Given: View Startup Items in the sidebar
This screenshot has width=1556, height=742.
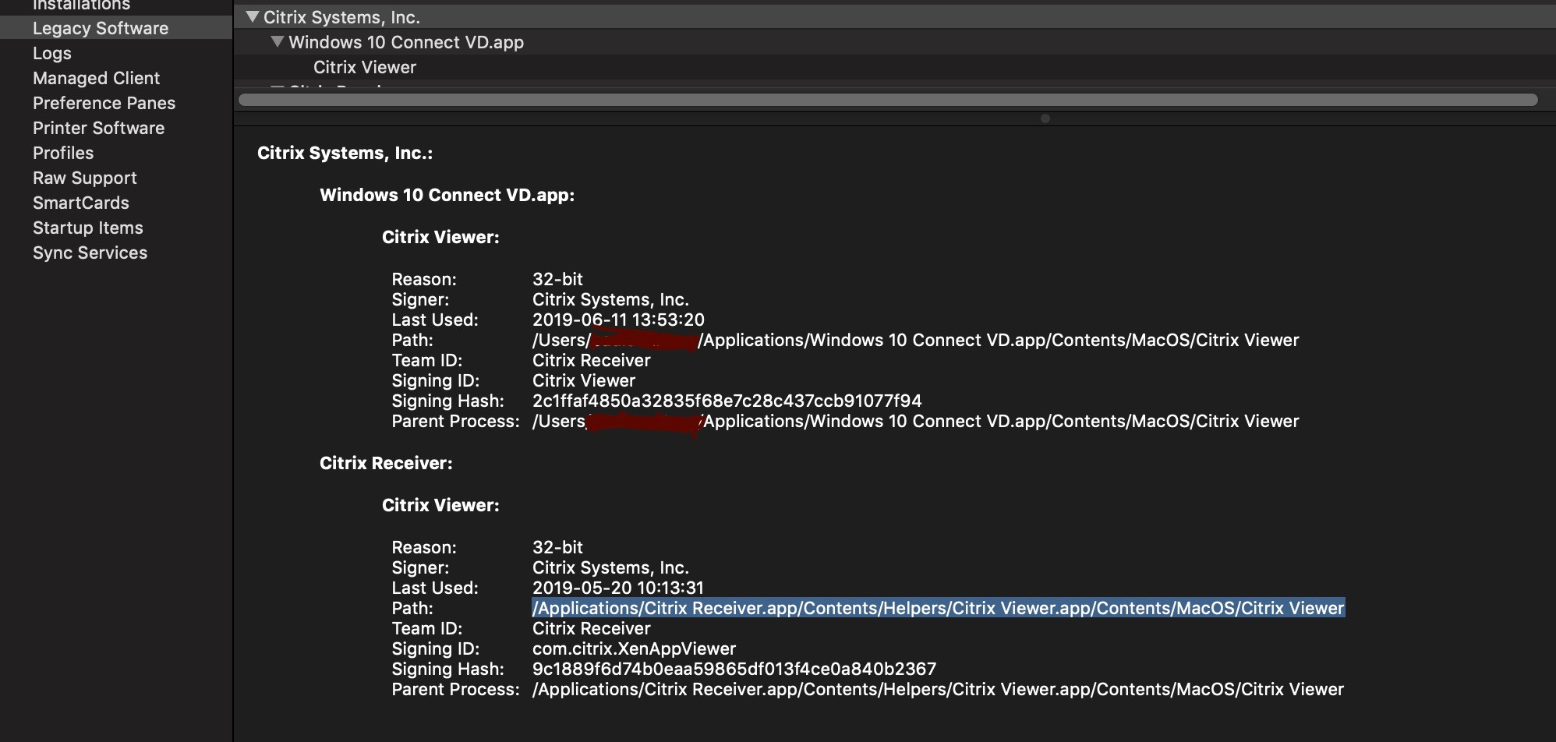Looking at the screenshot, I should 88,228.
